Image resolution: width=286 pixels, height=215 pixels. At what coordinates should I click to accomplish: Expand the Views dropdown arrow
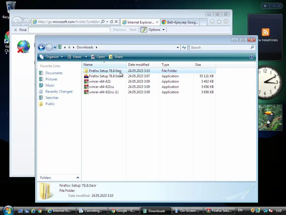pyautogui.click(x=86, y=57)
